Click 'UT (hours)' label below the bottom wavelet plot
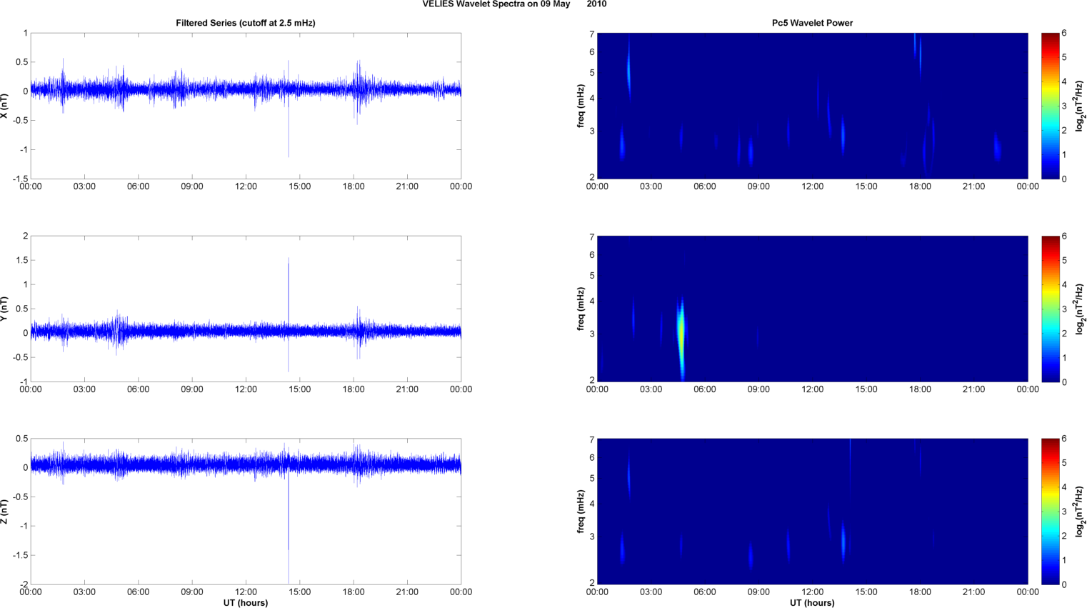This screenshot has width=1087, height=608. [812, 603]
